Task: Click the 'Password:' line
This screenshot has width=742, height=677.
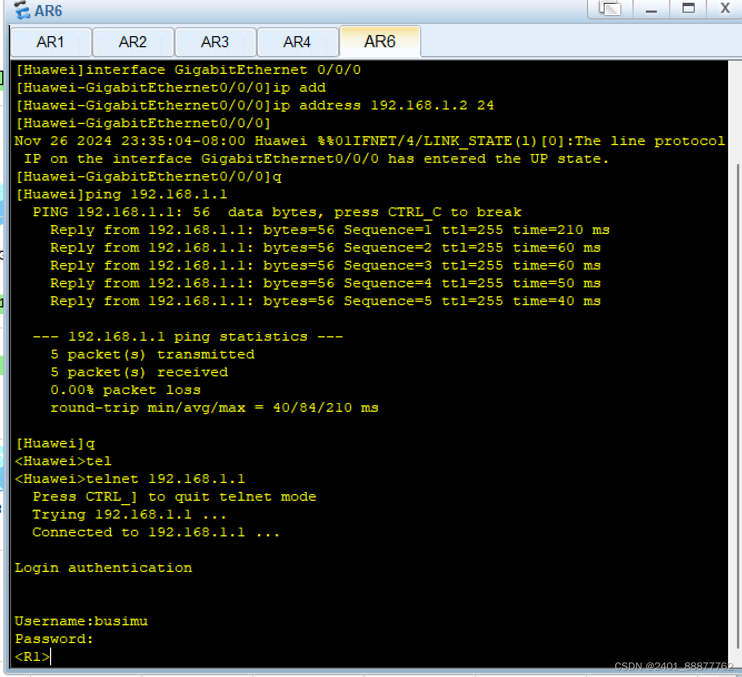Action: (54, 639)
